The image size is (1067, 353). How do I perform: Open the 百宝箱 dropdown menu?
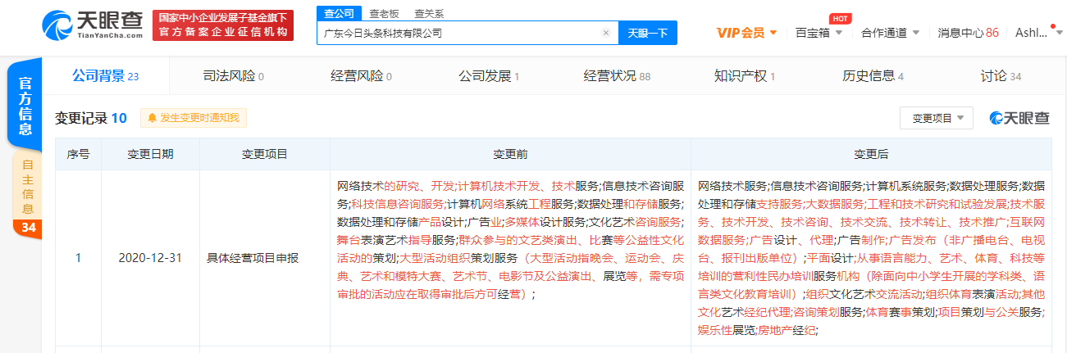(818, 33)
